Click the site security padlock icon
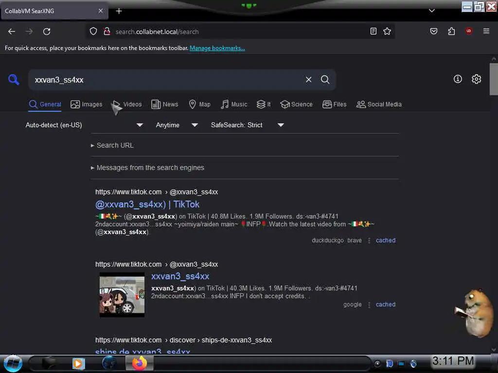 (x=107, y=32)
